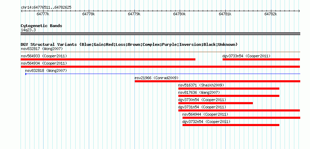310x149 pixels.
Task: Click the nsv832818 blue gain line
Action: click(163, 74)
